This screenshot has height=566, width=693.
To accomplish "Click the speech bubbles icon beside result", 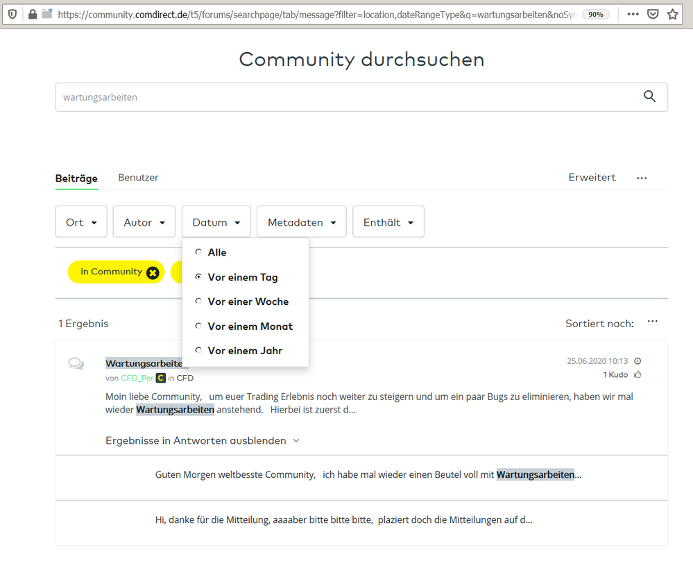I will click(76, 364).
